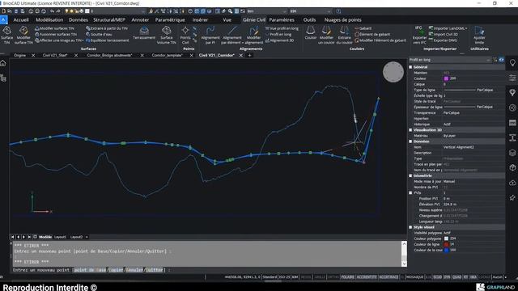Open the Ajuster limite utility

(x=479, y=35)
